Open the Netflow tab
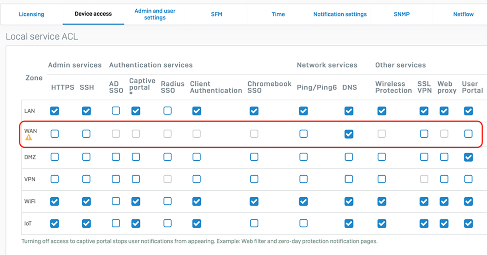The height and width of the screenshot is (255, 487). [463, 14]
